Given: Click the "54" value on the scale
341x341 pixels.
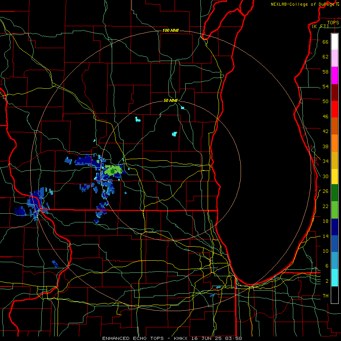Looking at the screenshot, I should 325,86.
